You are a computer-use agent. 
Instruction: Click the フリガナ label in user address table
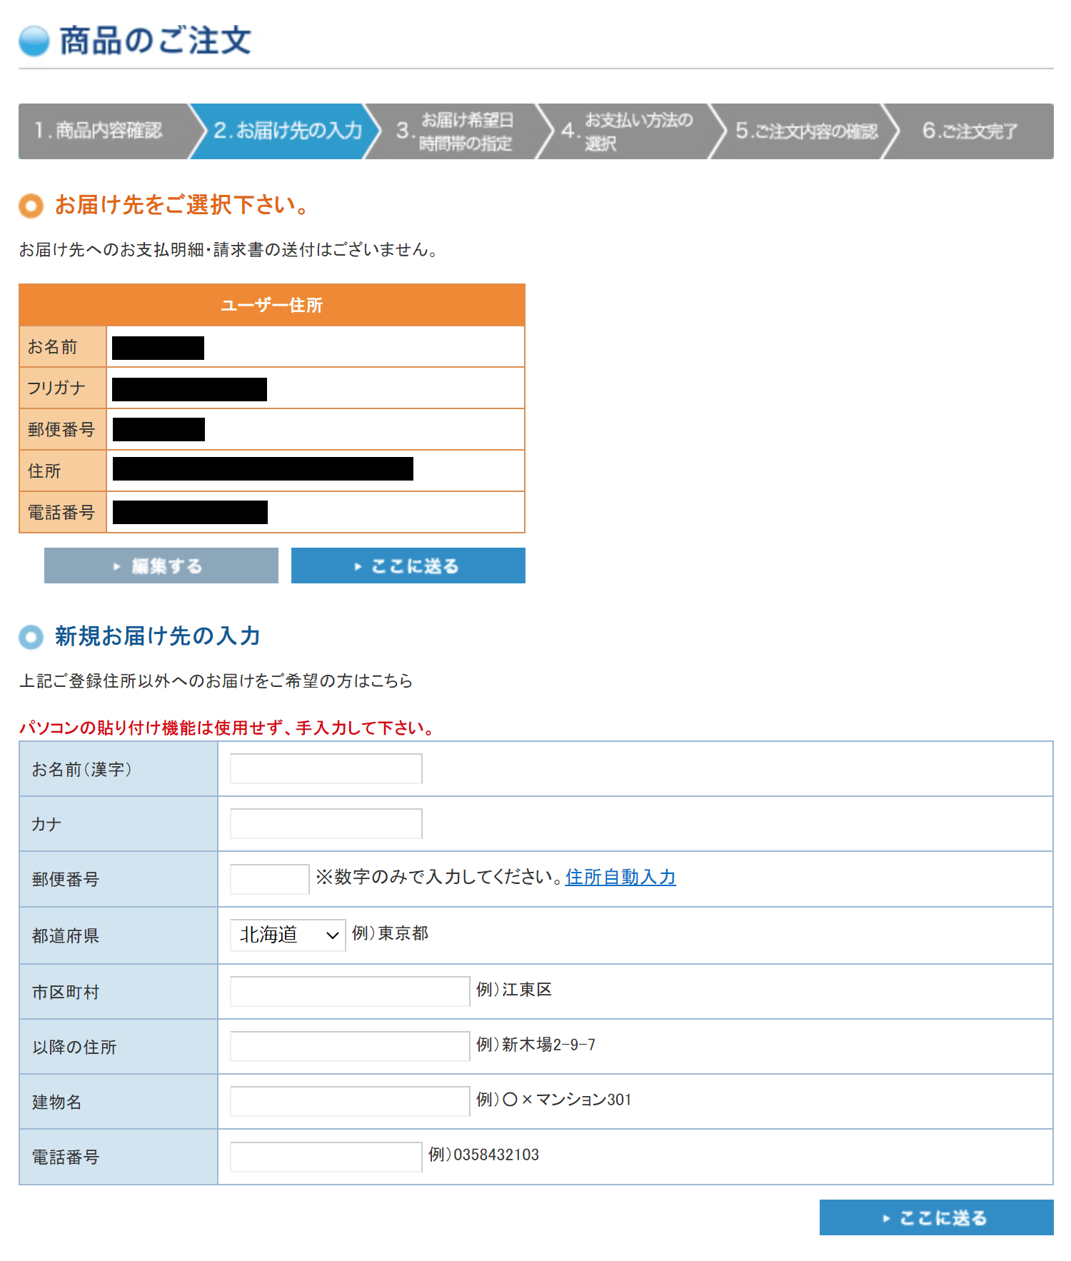pyautogui.click(x=56, y=388)
